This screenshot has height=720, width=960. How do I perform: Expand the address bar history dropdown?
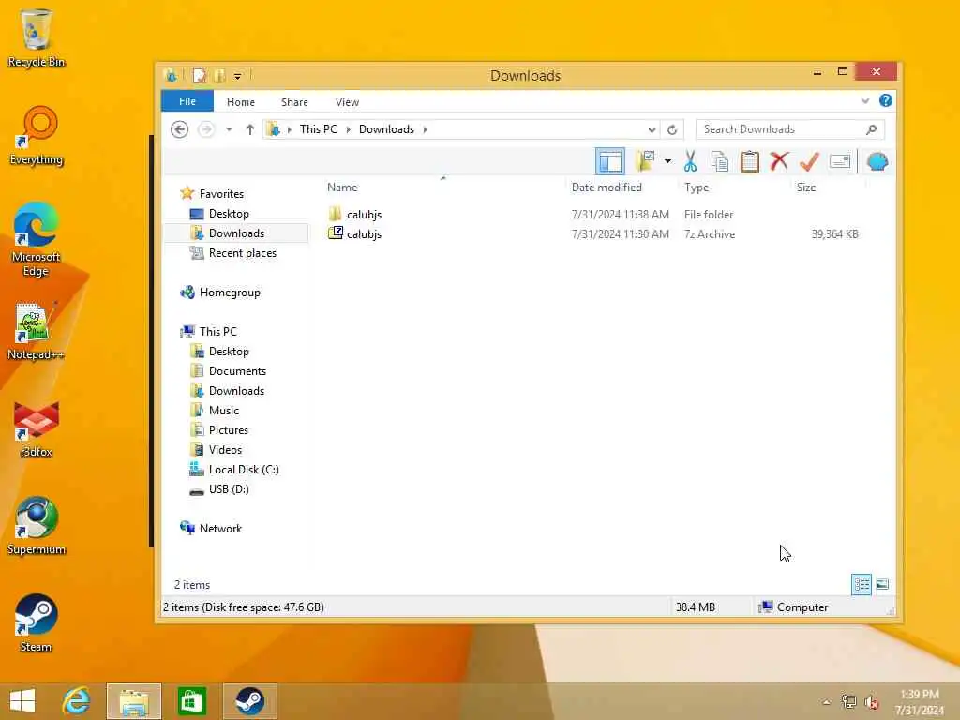click(652, 129)
